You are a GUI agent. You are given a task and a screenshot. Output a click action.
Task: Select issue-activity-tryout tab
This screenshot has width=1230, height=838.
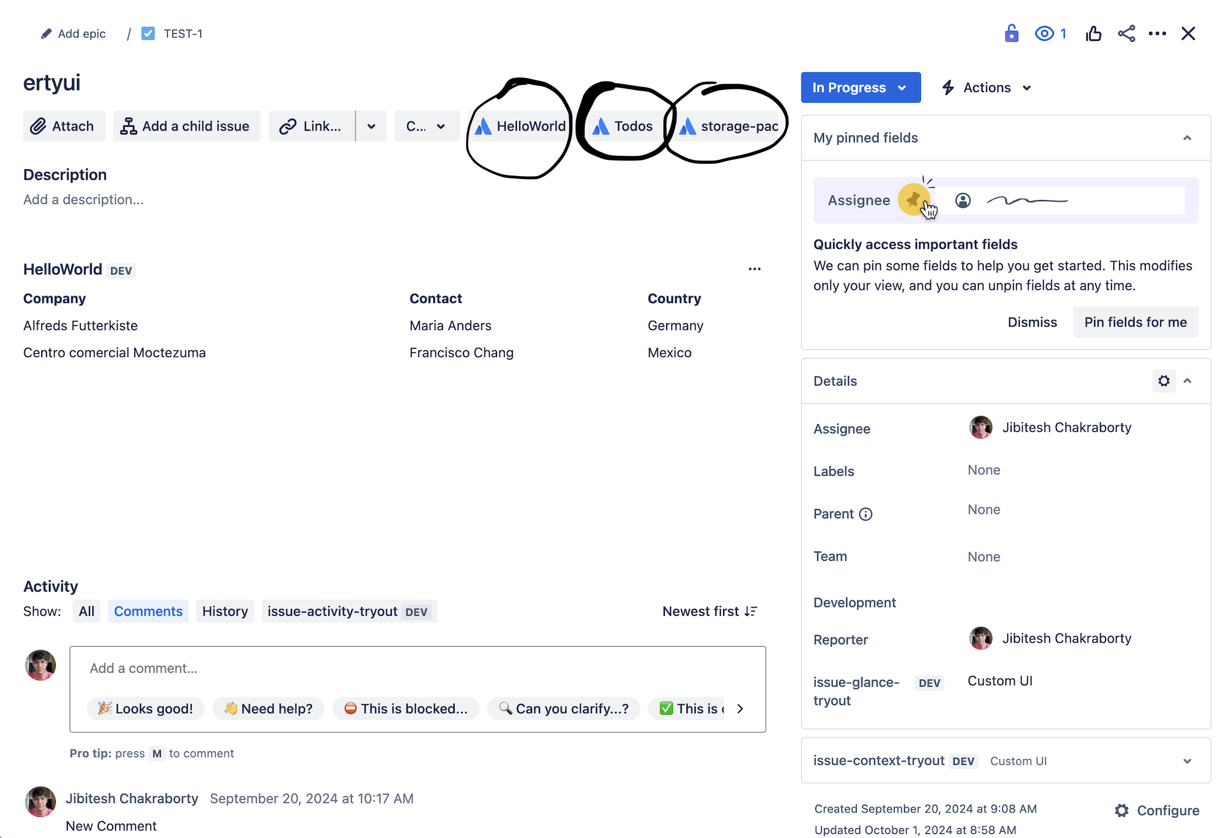pyautogui.click(x=349, y=611)
